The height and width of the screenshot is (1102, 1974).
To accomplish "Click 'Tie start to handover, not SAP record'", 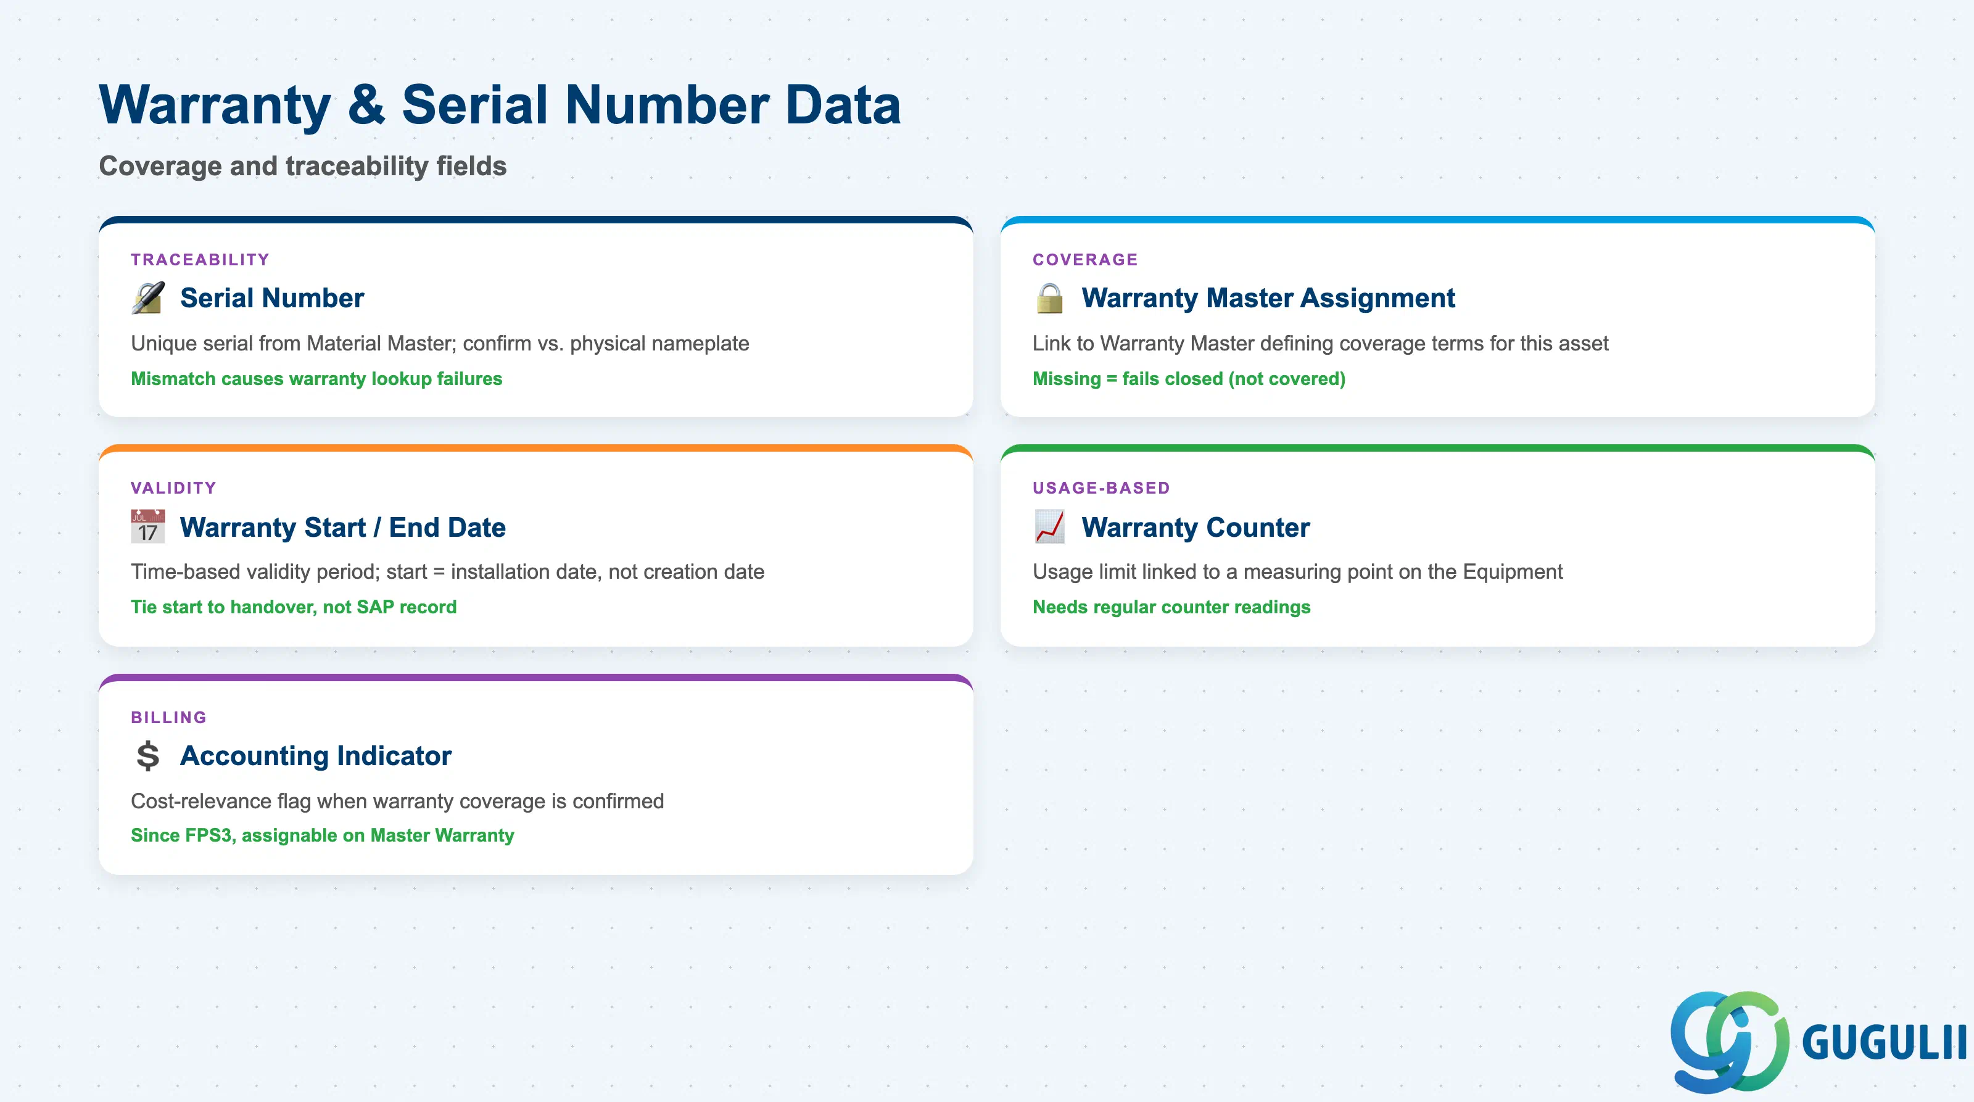I will tap(294, 607).
